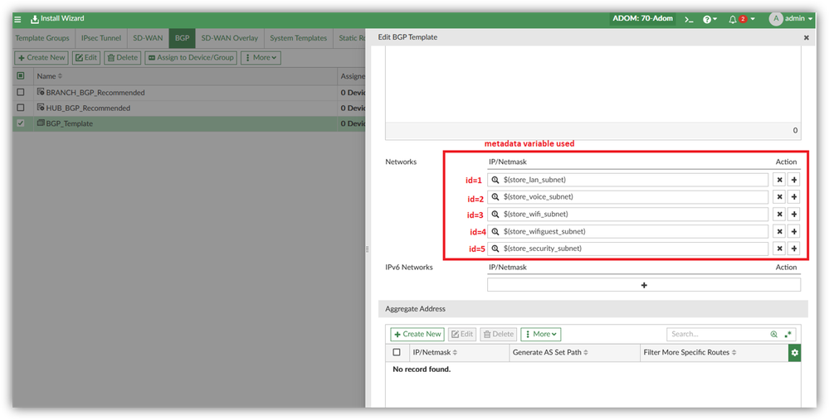Screen dimensions: 829x420
Task: Switch to the Template Groups tab
Action: point(42,38)
